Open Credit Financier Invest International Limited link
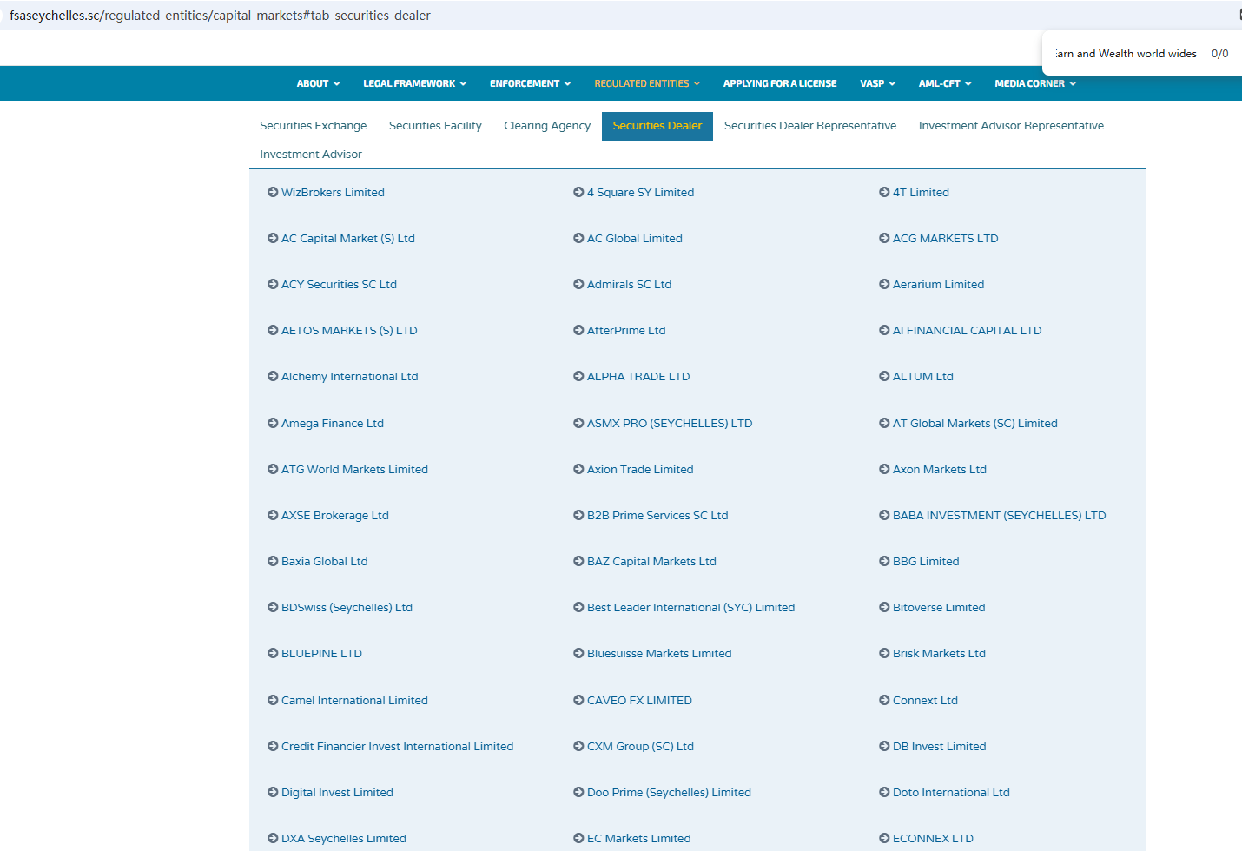The width and height of the screenshot is (1242, 851). (397, 746)
